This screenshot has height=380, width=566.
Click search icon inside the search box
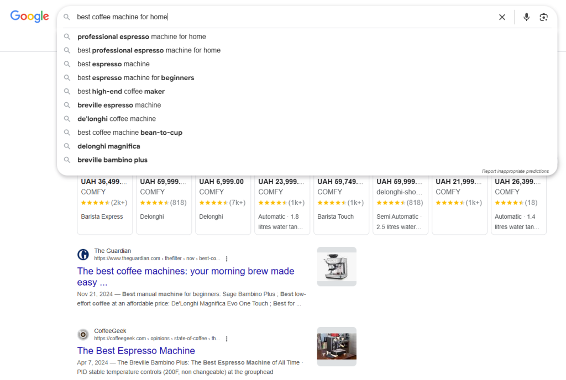click(x=67, y=17)
